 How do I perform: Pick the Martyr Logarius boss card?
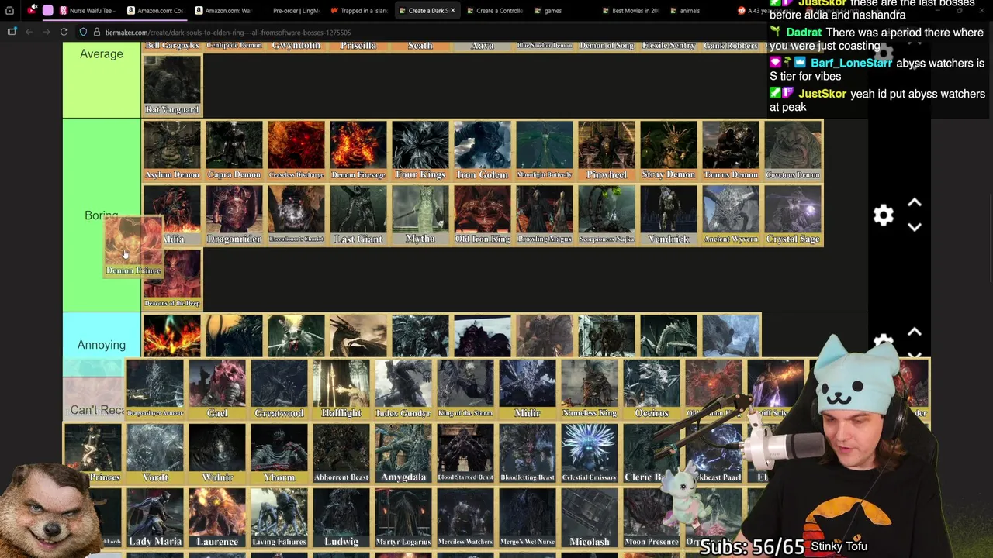pos(403,518)
